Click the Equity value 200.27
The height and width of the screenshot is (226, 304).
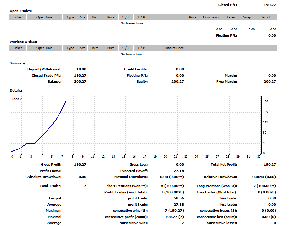(x=178, y=82)
